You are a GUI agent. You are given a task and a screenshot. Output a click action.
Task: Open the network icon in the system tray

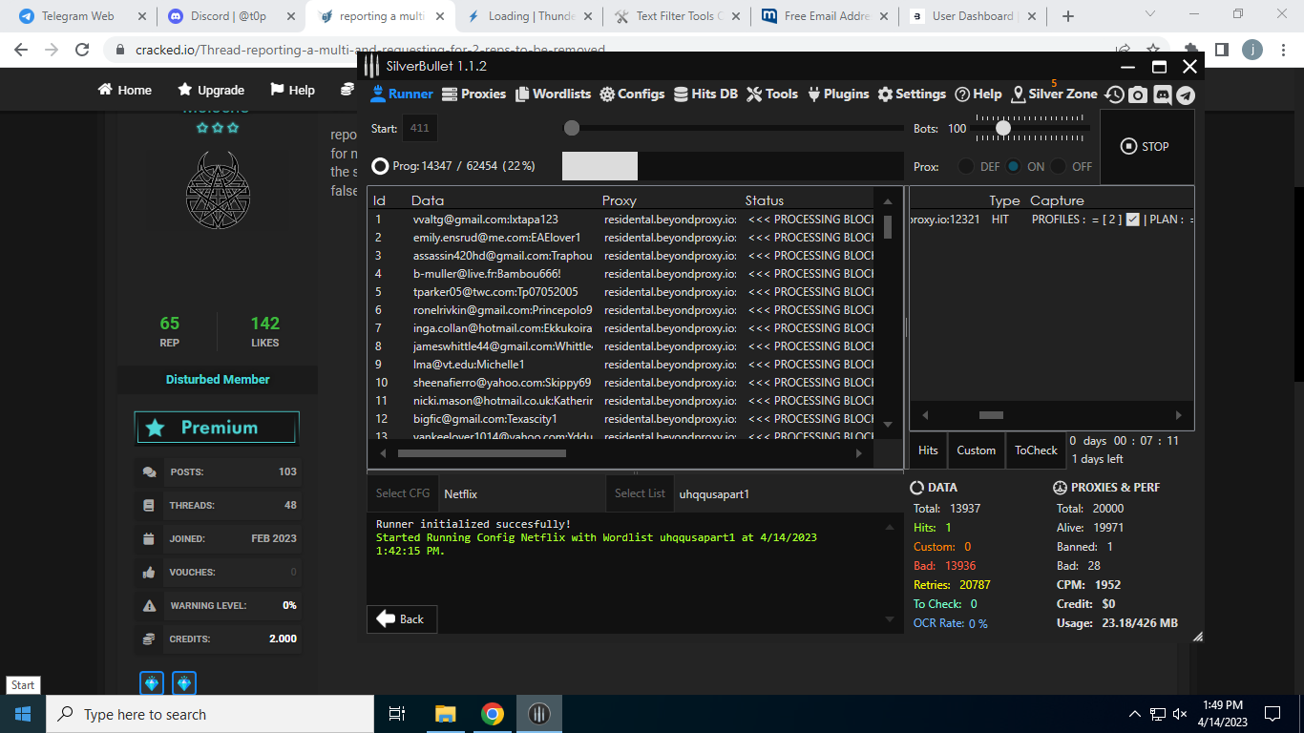coord(1157,714)
